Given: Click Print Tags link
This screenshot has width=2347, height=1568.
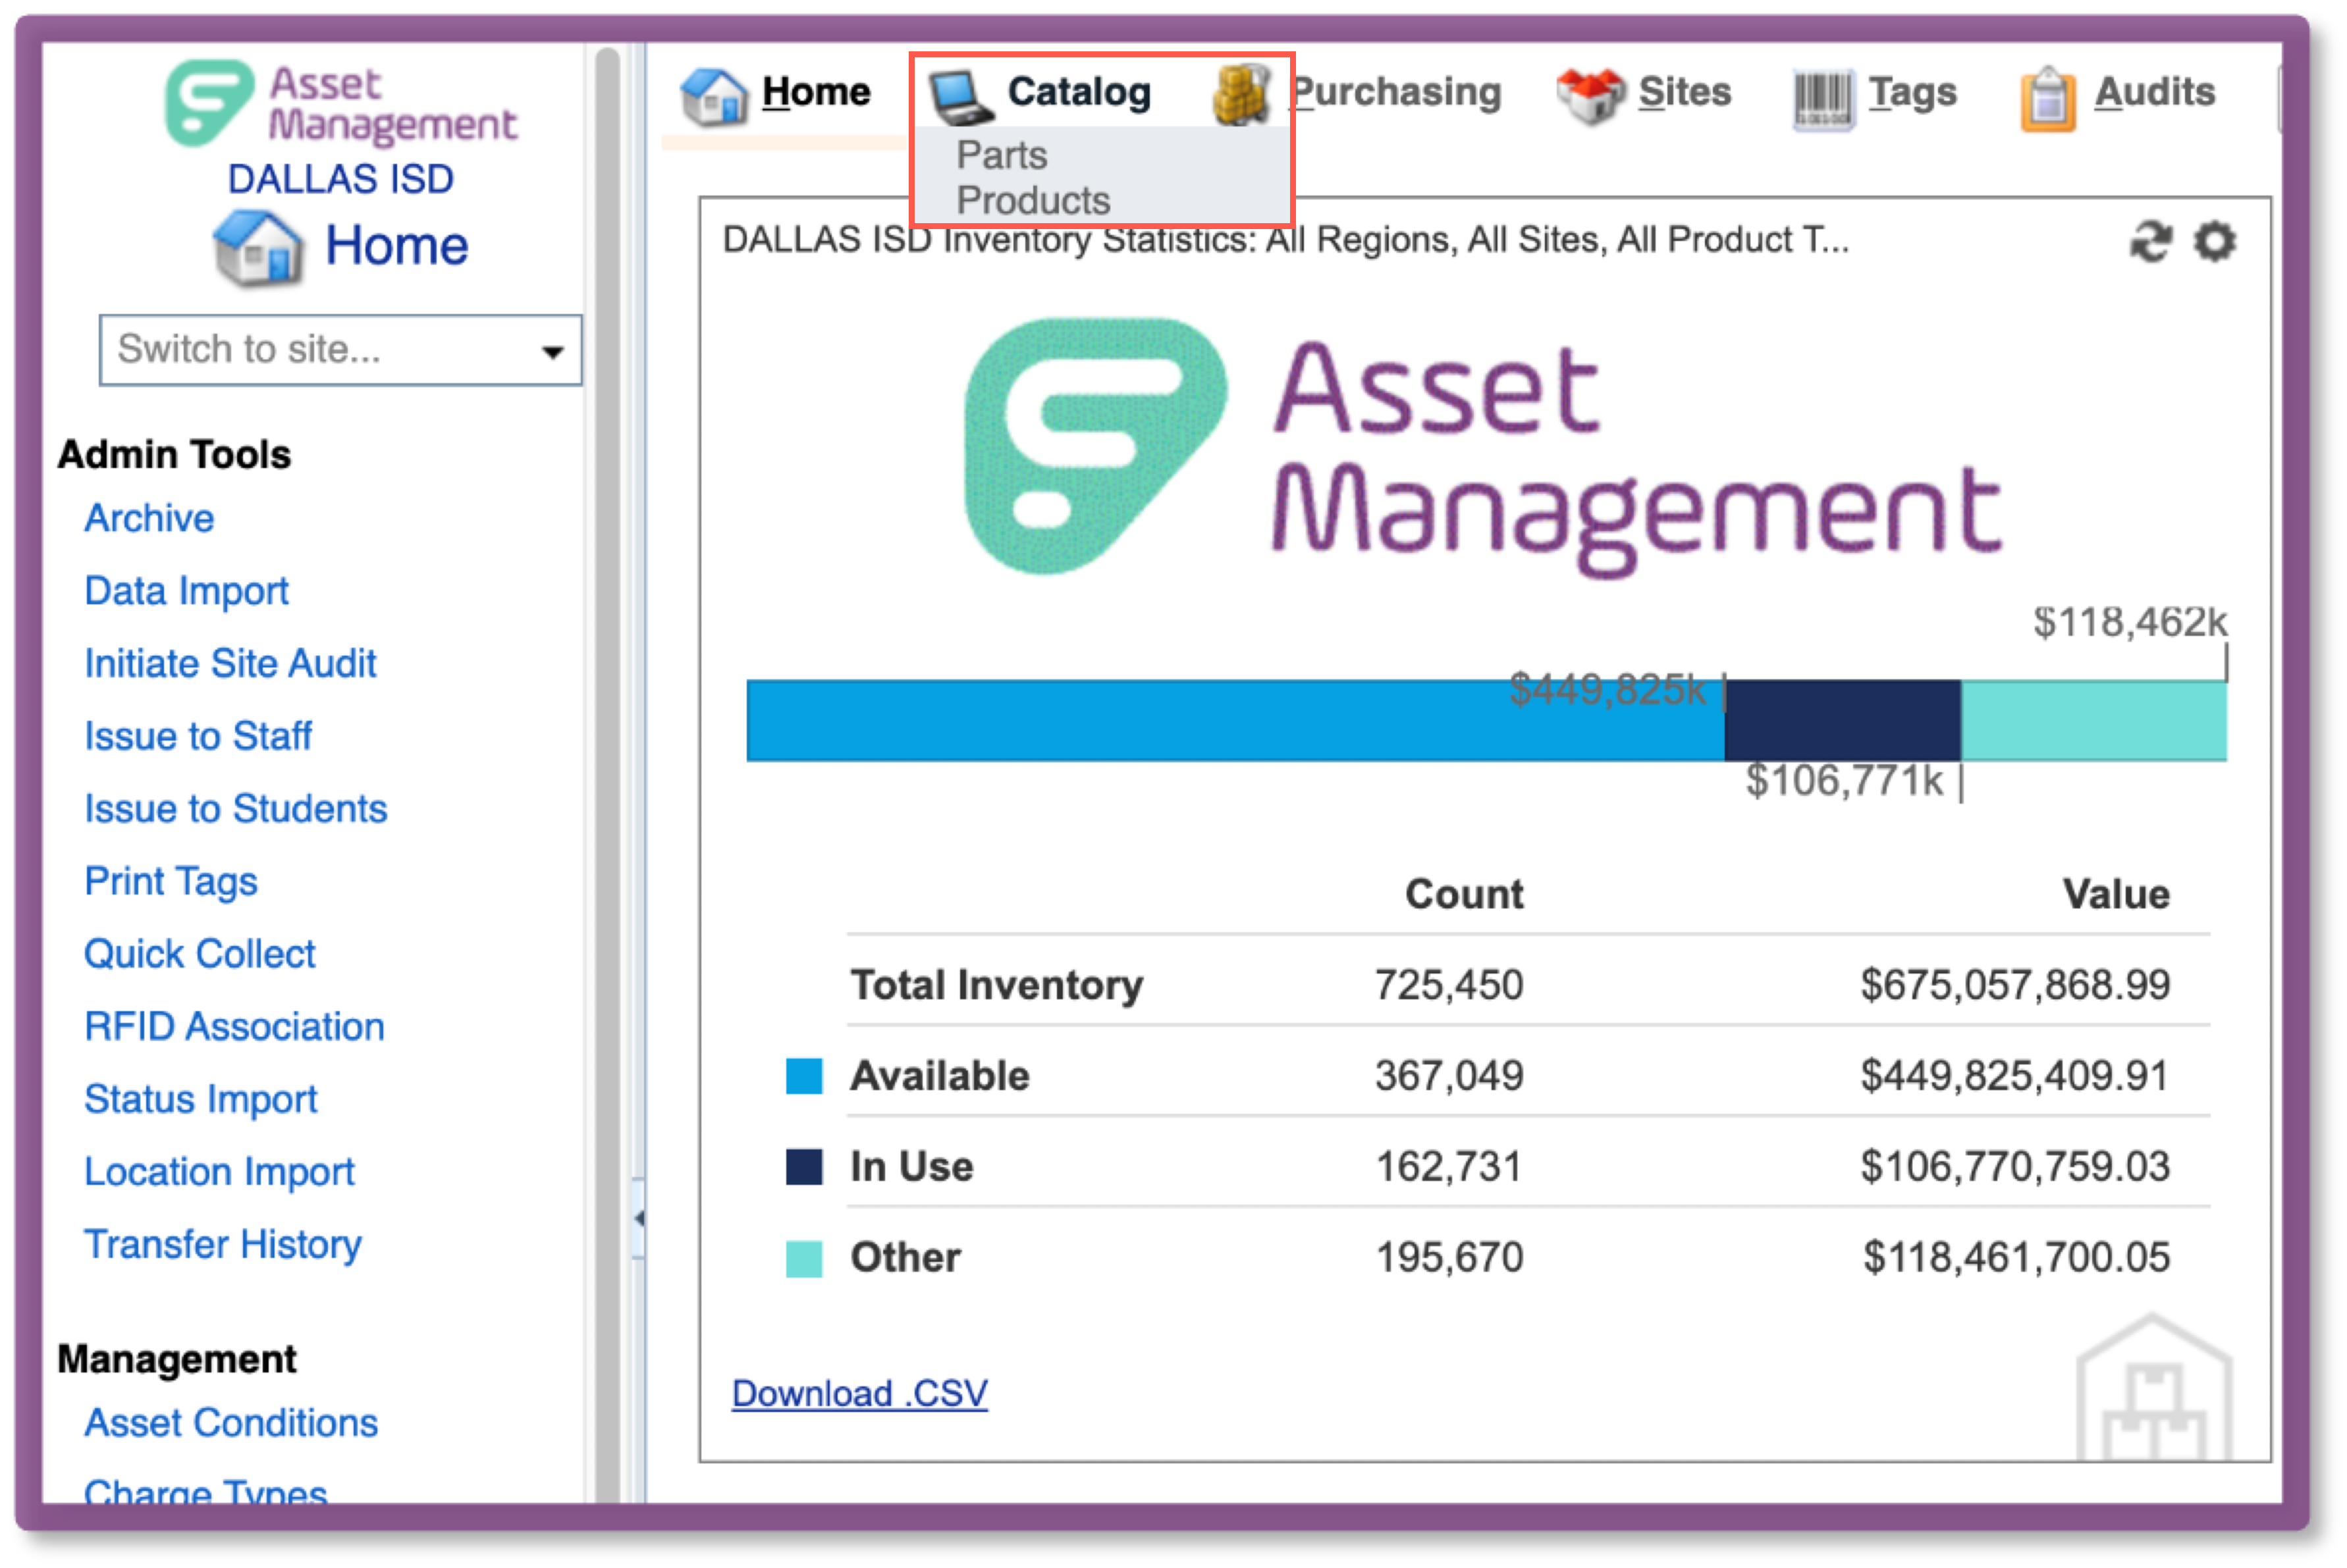Looking at the screenshot, I should (x=171, y=882).
